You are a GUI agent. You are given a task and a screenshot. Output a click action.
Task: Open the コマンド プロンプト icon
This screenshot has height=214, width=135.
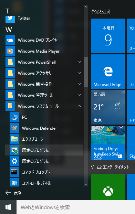14,172
